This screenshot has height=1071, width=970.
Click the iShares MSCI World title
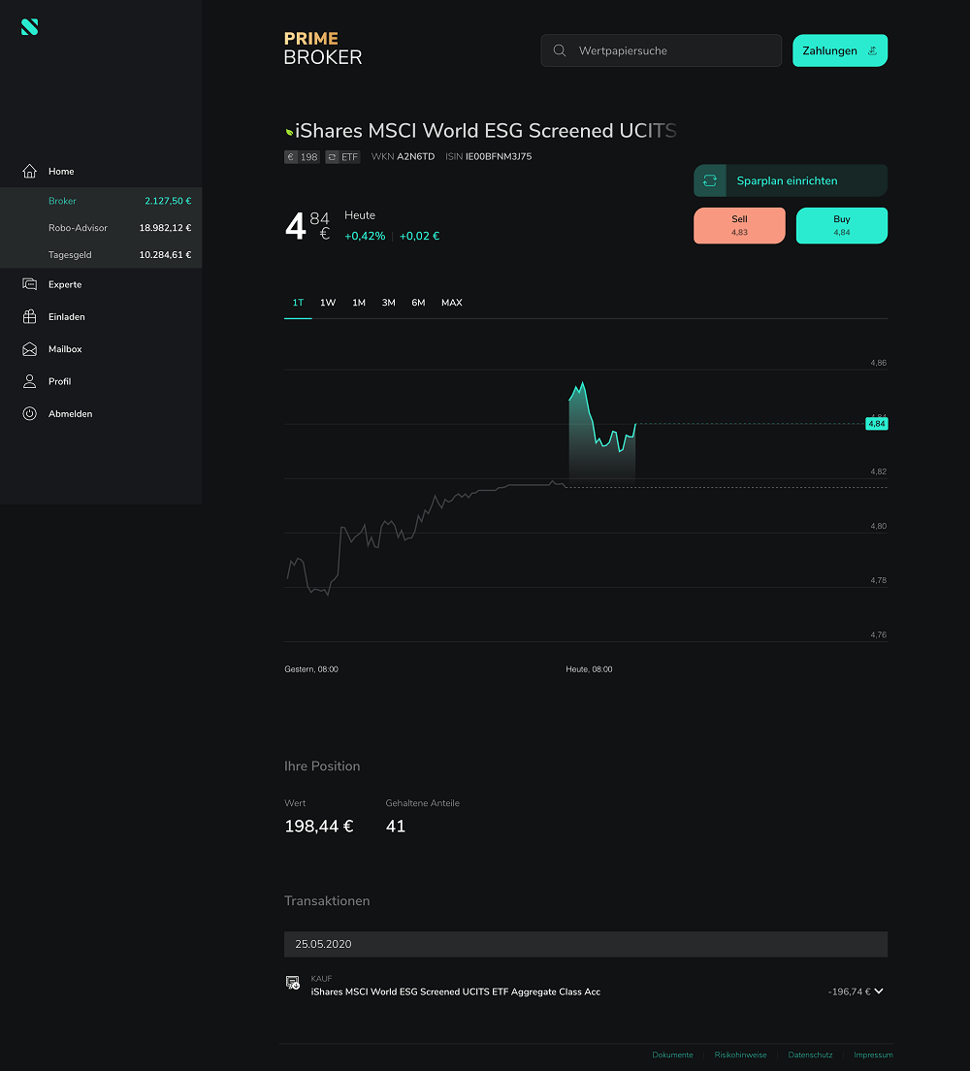click(x=486, y=130)
